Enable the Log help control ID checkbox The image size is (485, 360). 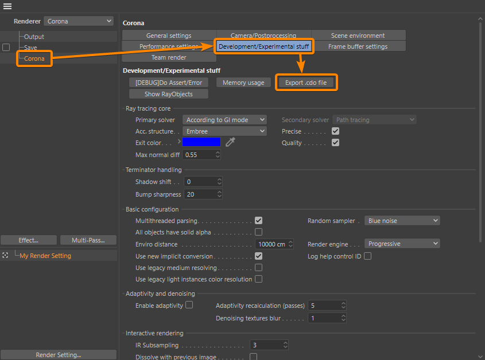coord(367,256)
